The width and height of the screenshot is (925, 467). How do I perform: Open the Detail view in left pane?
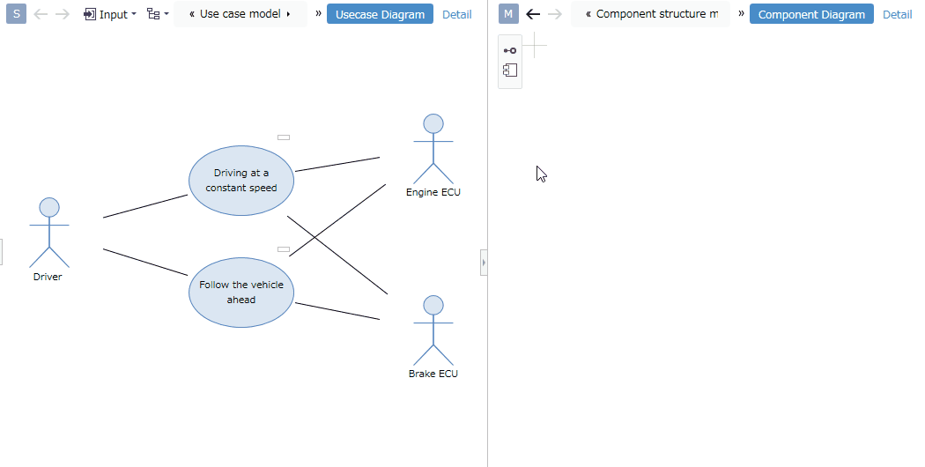tap(456, 14)
